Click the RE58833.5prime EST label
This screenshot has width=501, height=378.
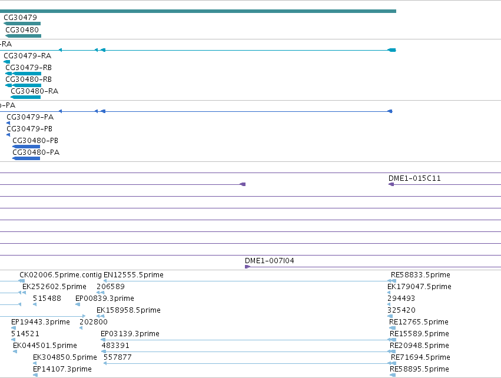[420, 275]
